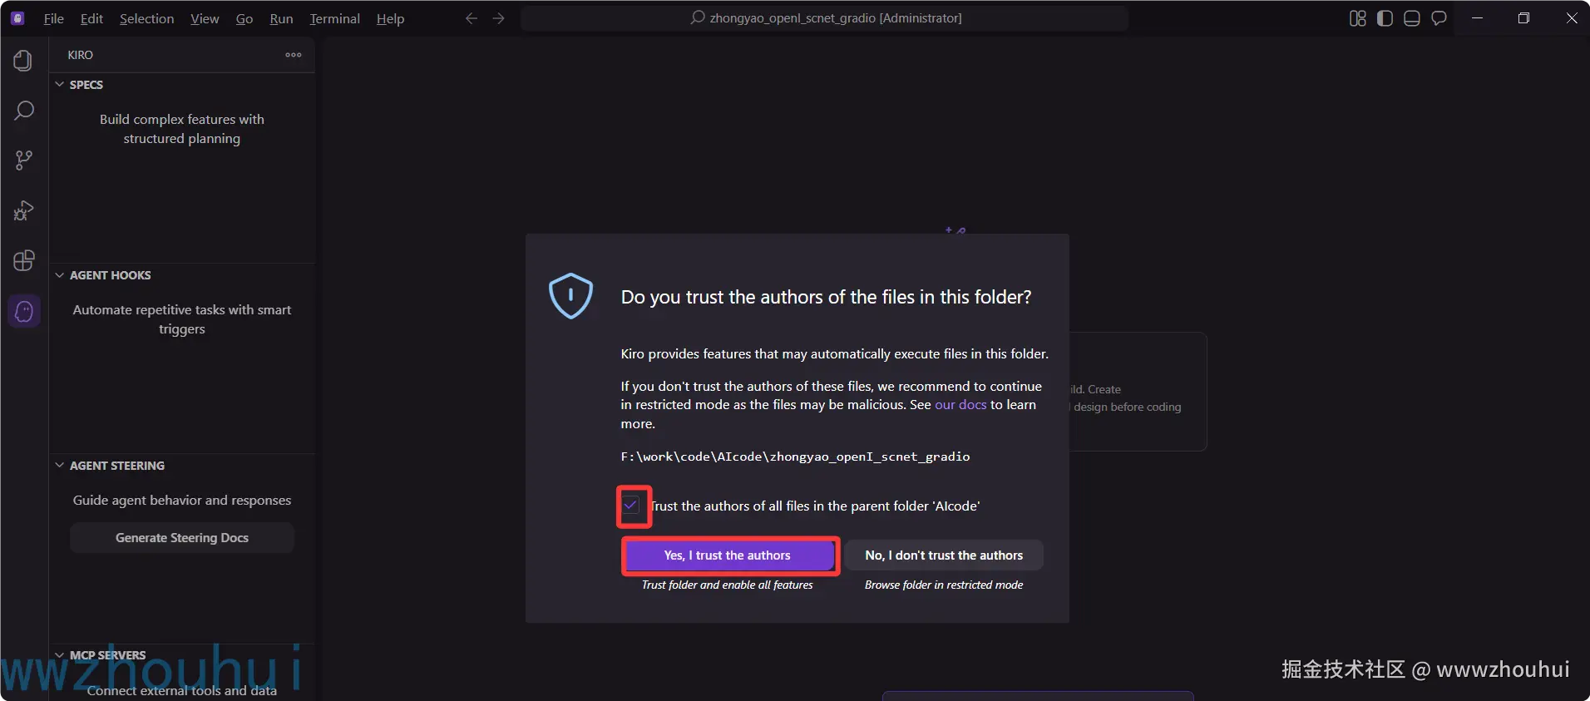Open the Source Control icon
1590x701 pixels.
pyautogui.click(x=23, y=160)
